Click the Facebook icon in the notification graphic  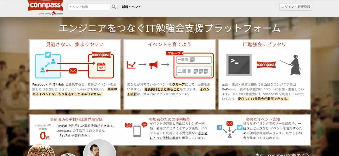pyautogui.click(x=220, y=128)
